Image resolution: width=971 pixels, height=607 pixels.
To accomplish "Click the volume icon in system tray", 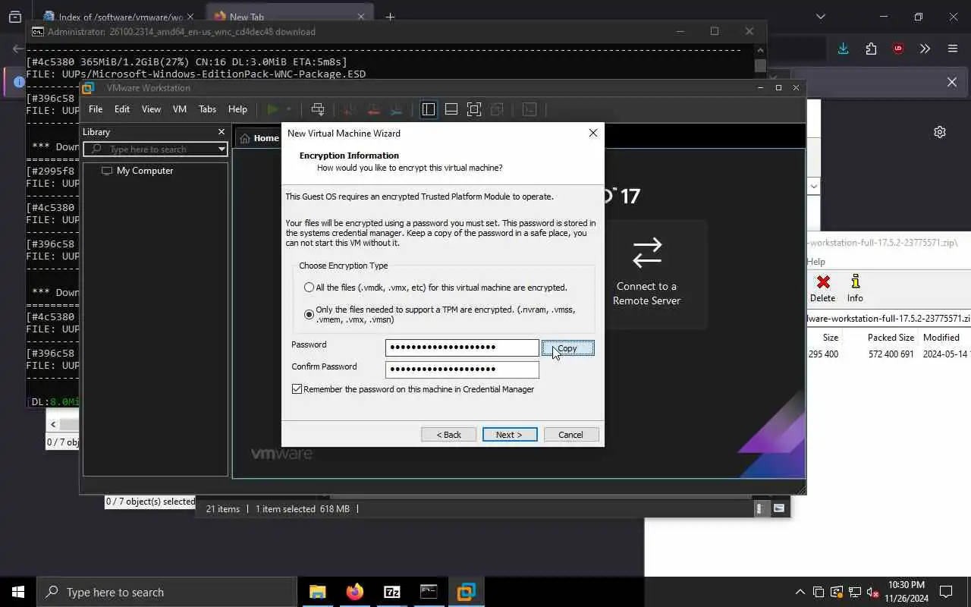I will (872, 592).
